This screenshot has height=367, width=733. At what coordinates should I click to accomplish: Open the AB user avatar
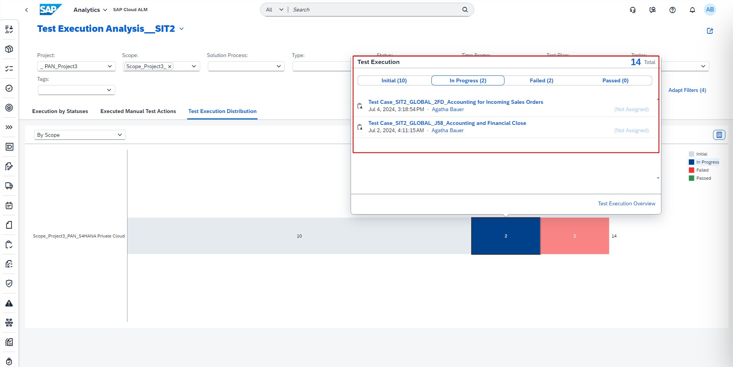coord(710,10)
